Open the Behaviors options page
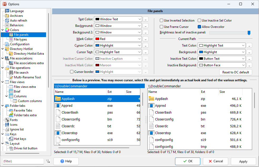Viewport: 259px width, 167px height. (17, 25)
